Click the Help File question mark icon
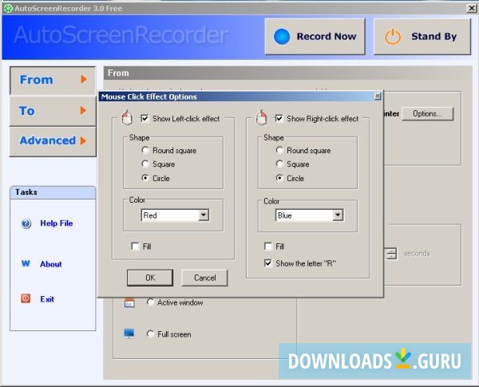 [x=26, y=223]
